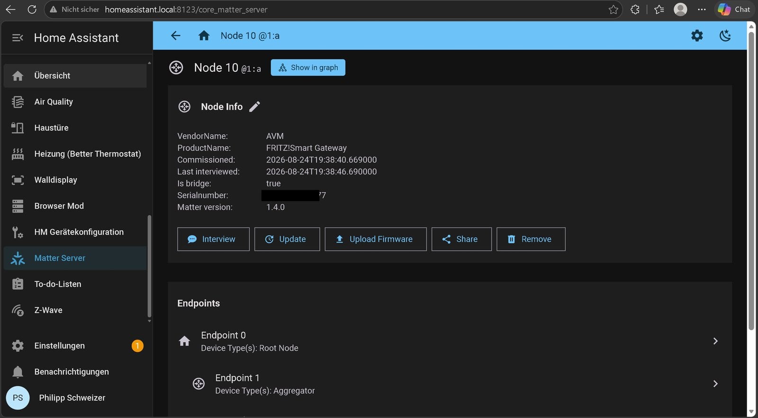Open Matter server settings gear
The width and height of the screenshot is (758, 418).
[697, 35]
